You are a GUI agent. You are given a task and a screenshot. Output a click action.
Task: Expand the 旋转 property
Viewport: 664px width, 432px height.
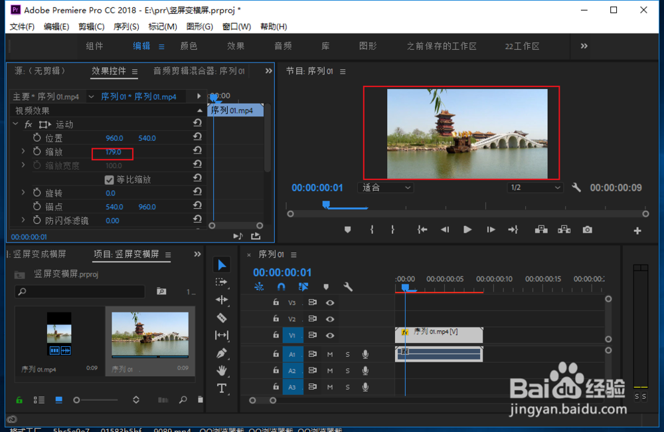[23, 193]
